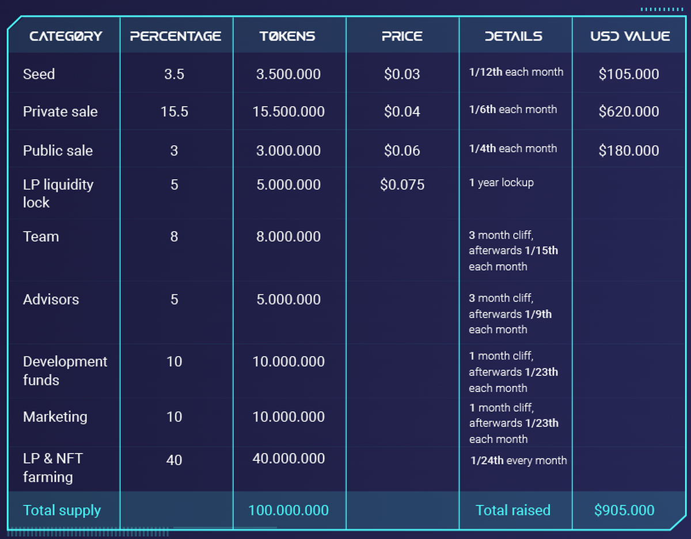Click the Details column header
Image resolution: width=691 pixels, height=539 pixels.
[513, 36]
